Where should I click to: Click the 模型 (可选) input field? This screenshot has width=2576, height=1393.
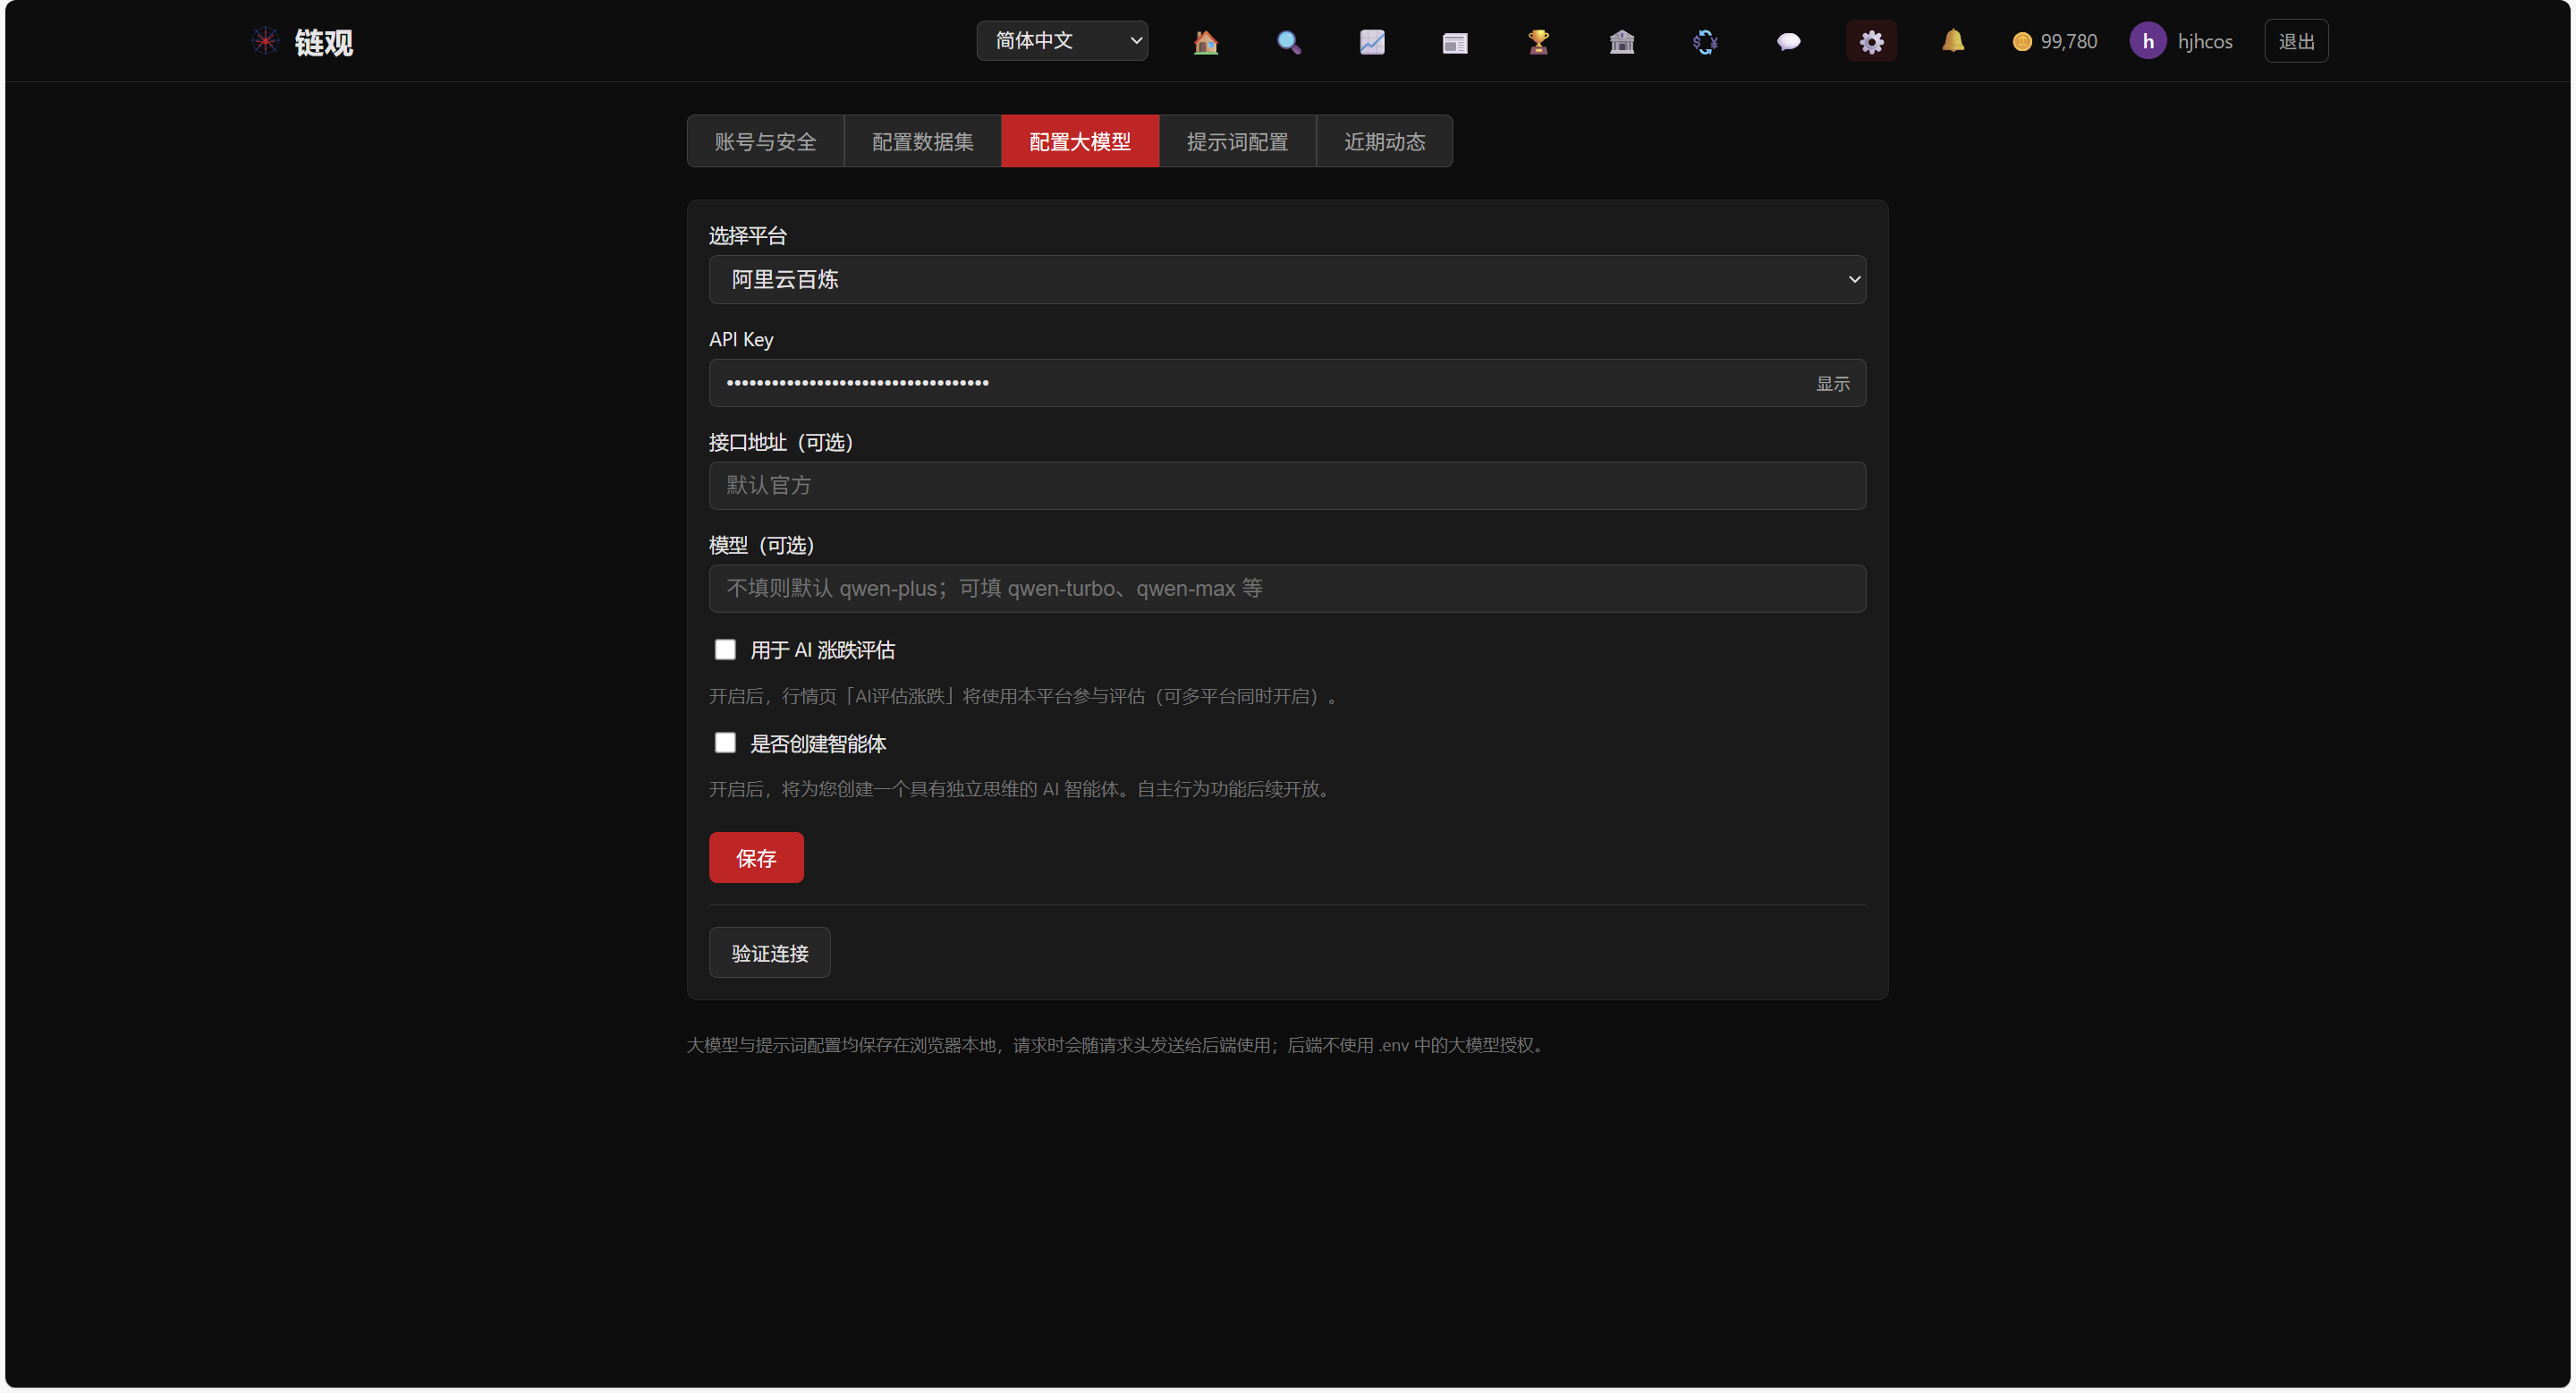tap(1287, 589)
